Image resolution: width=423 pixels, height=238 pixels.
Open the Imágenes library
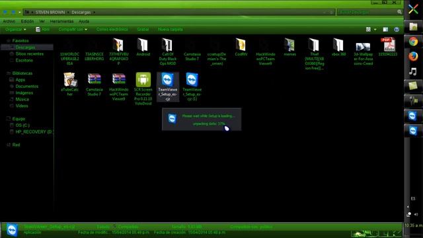pos(24,93)
